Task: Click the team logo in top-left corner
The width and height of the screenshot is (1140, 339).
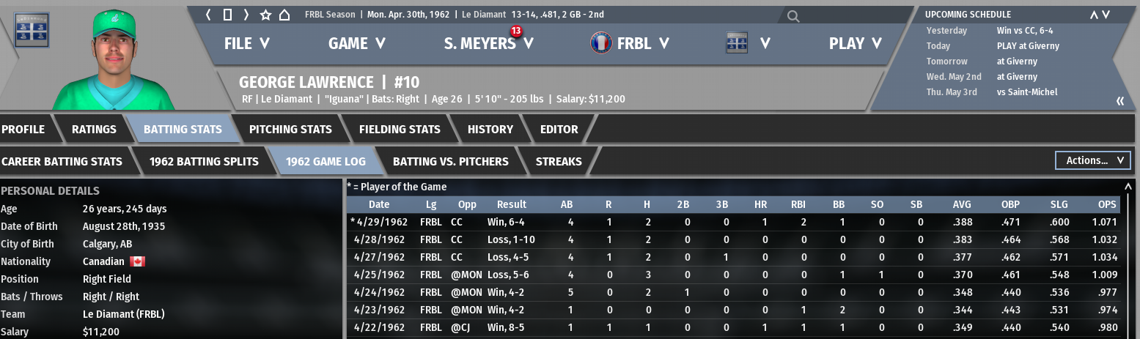Action: click(32, 29)
